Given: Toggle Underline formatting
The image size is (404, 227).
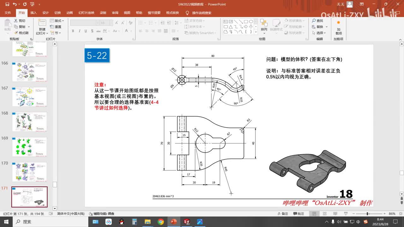Looking at the screenshot, I should pyautogui.click(x=86, y=31).
